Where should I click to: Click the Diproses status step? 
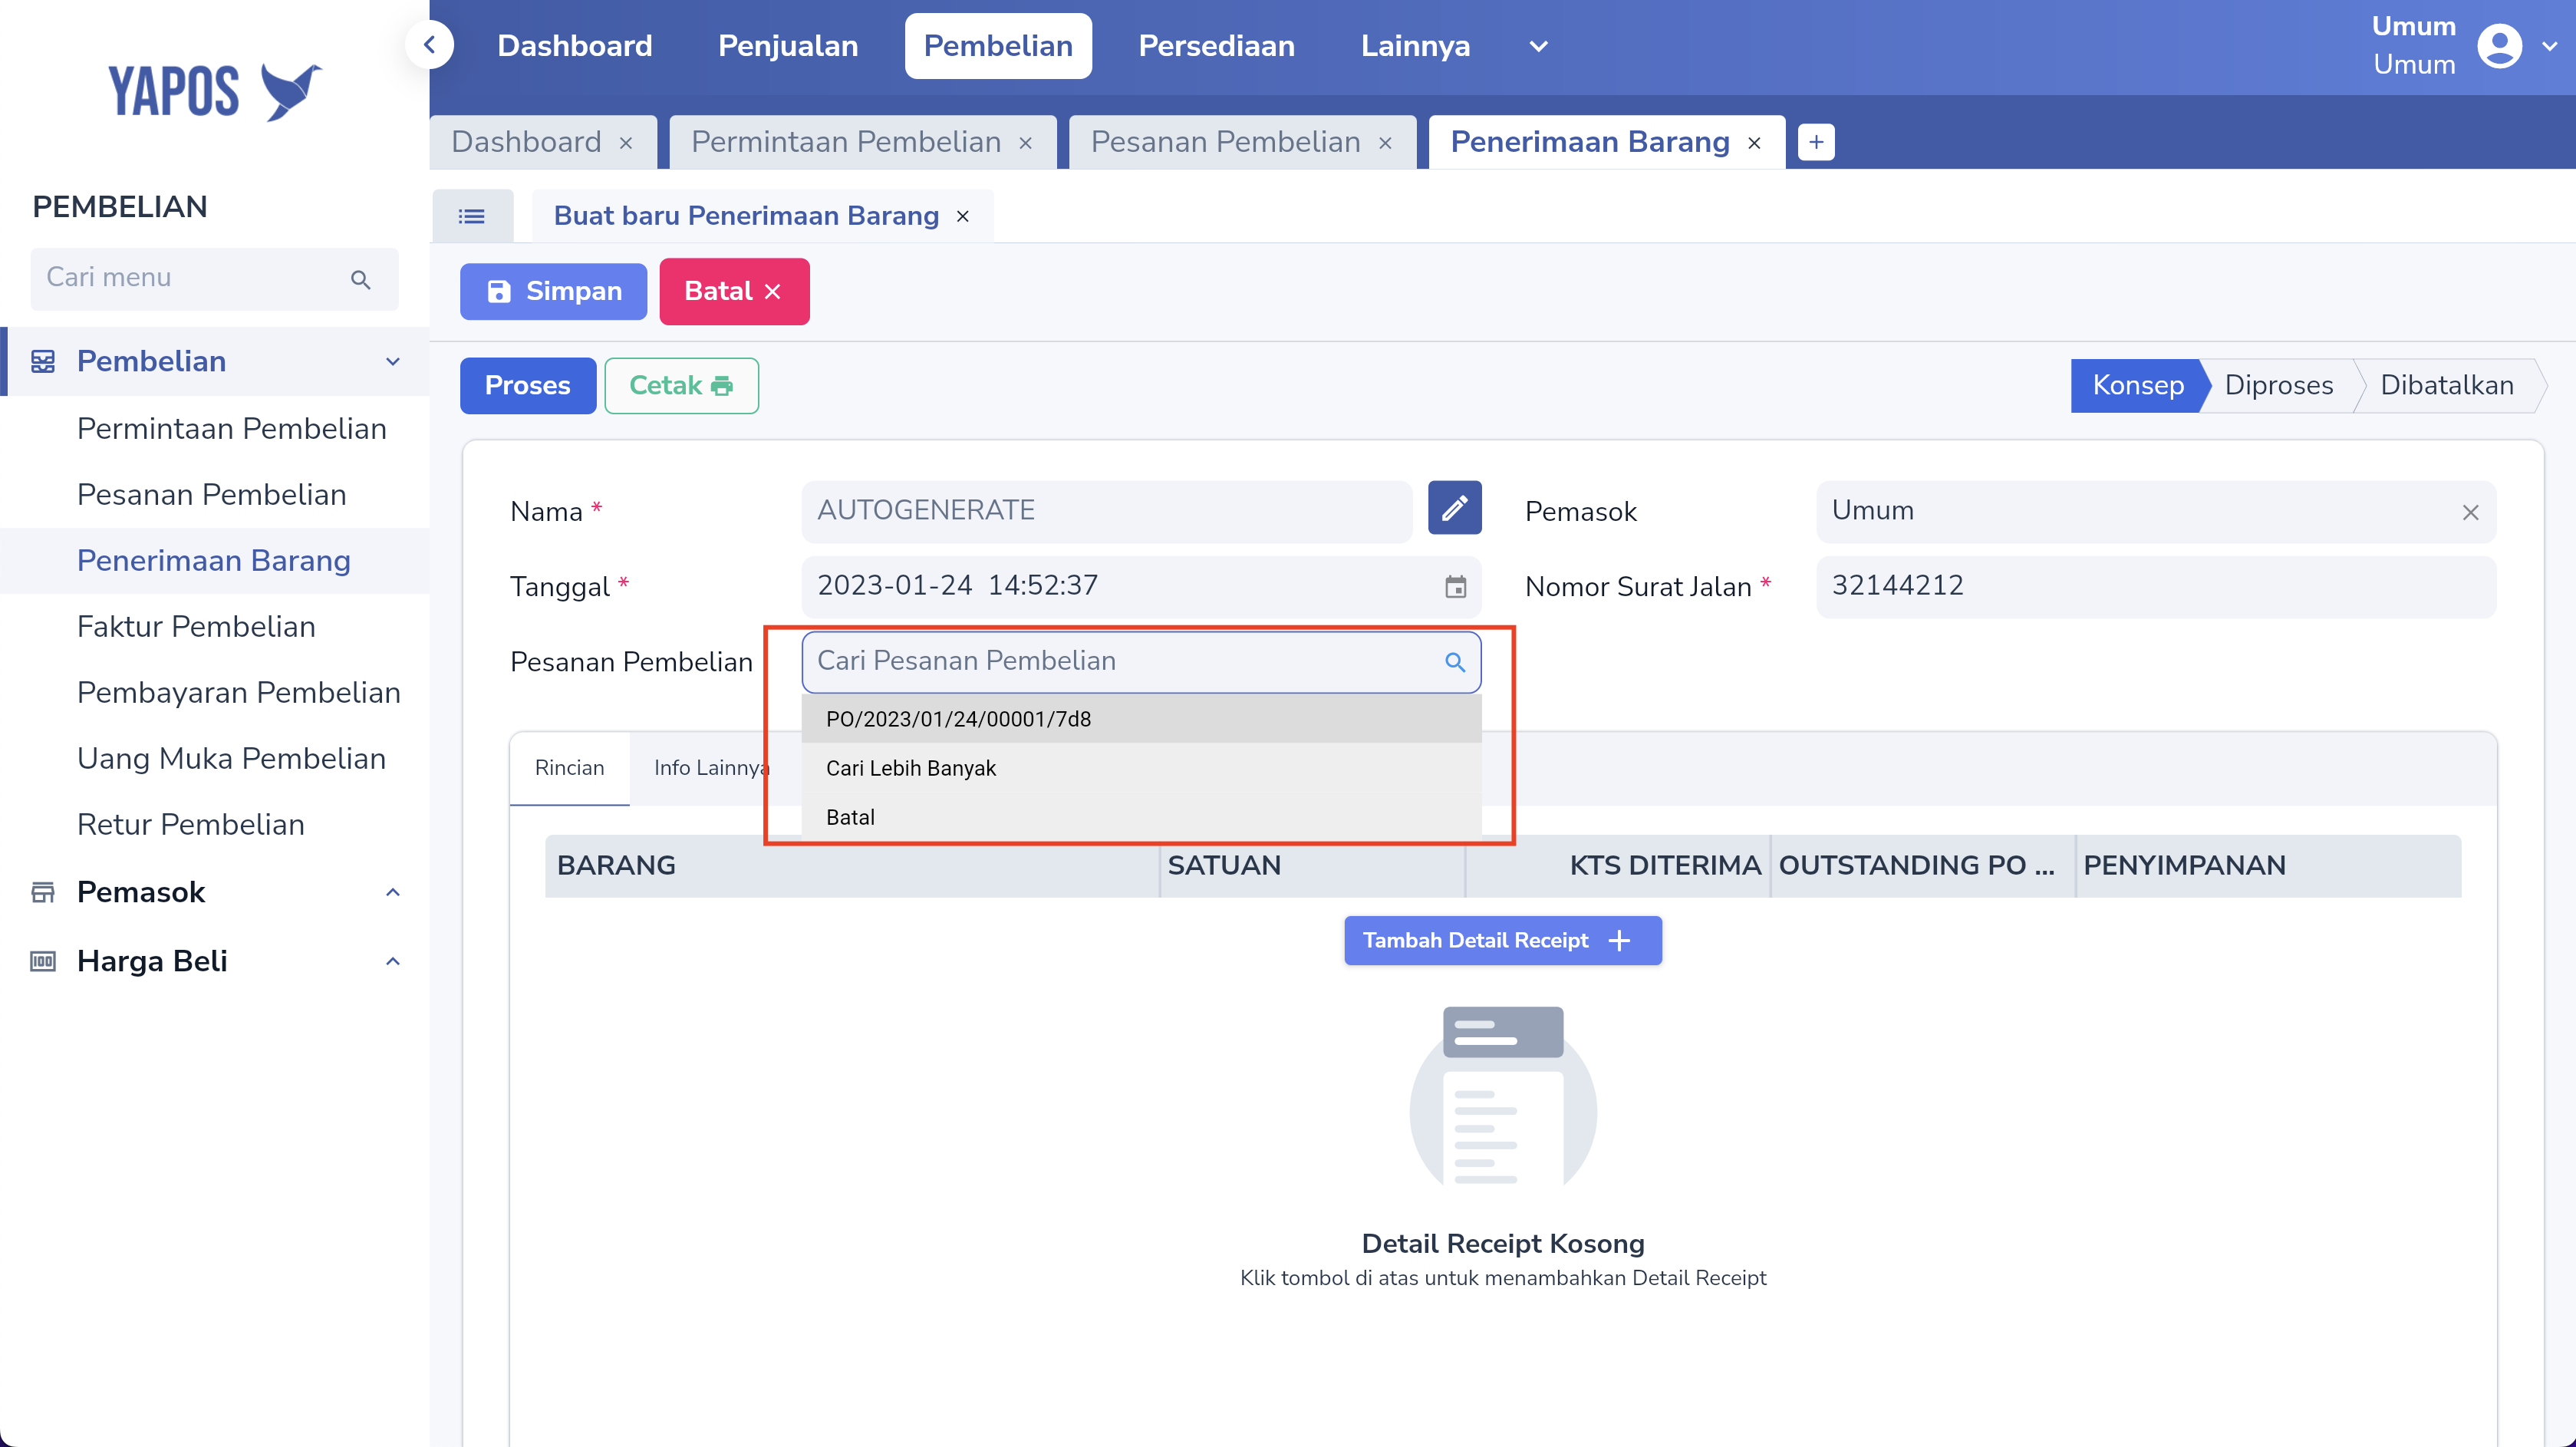pyautogui.click(x=2278, y=386)
